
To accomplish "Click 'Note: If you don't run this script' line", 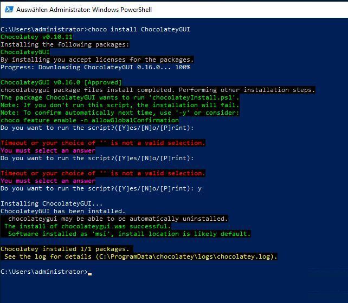I will click(120, 105).
